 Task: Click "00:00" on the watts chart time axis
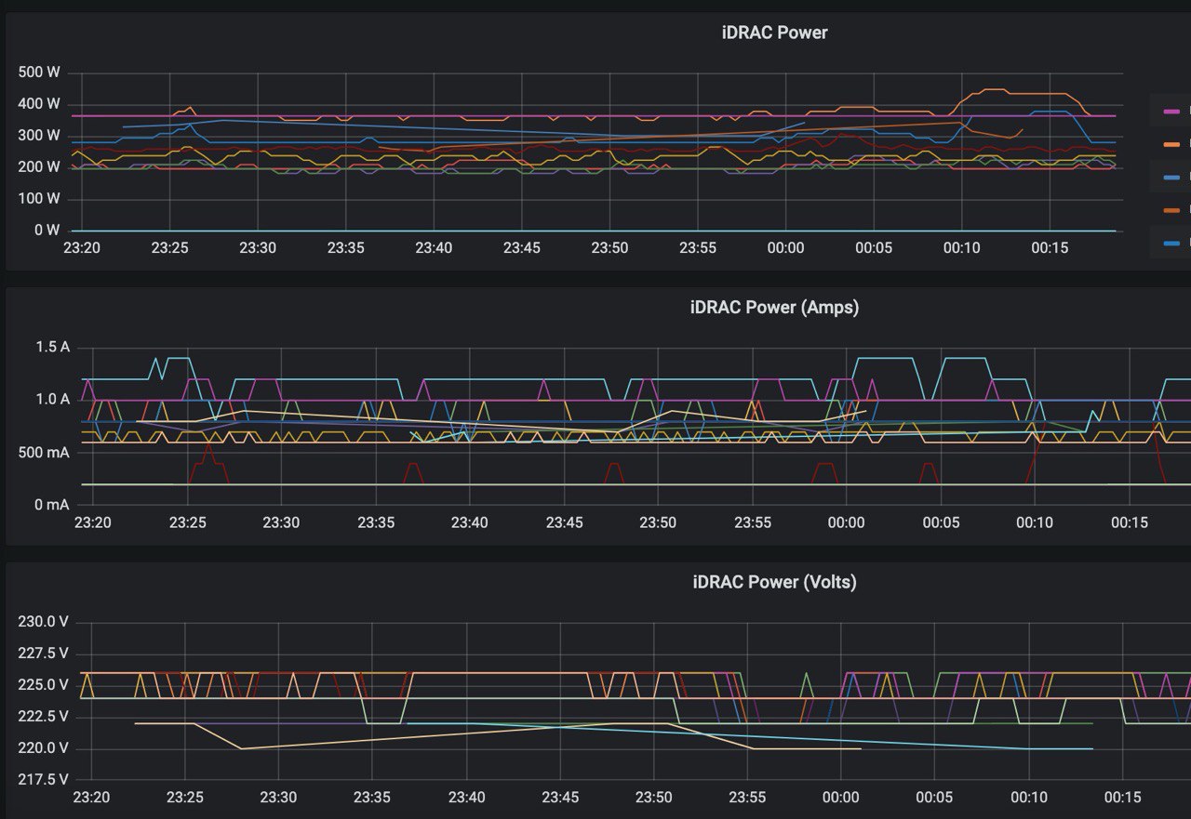point(785,248)
